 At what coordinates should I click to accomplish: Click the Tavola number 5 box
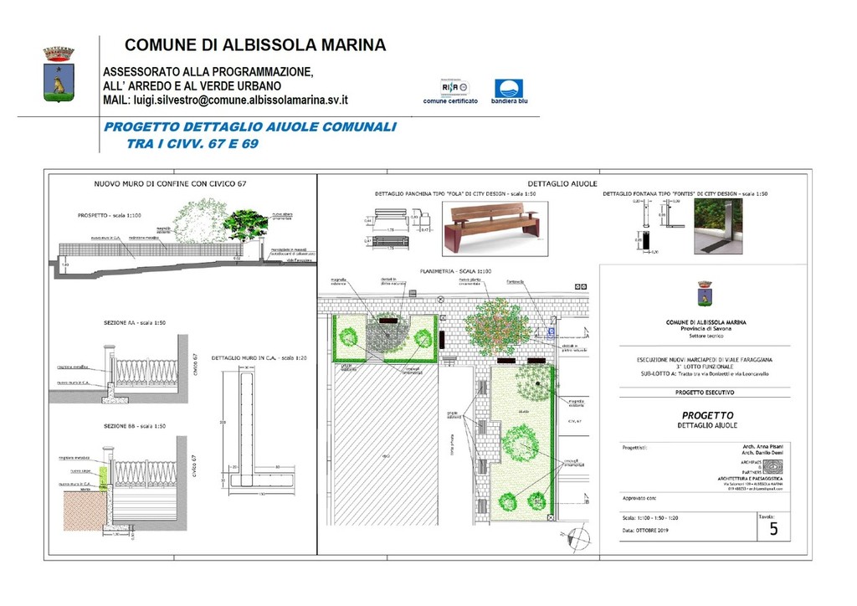click(x=773, y=529)
